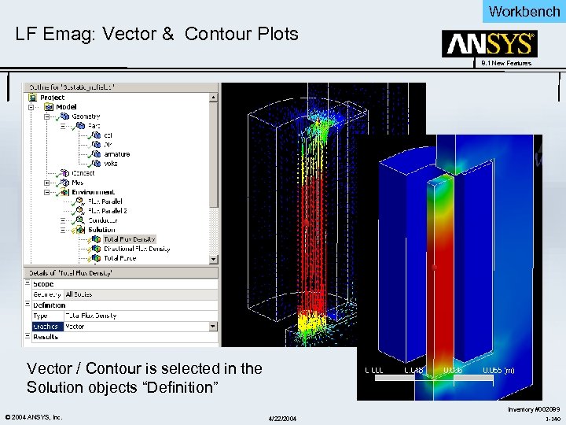This screenshot has height=425, width=566.
Task: Click the Outline panel title bar
Action: [x=121, y=87]
